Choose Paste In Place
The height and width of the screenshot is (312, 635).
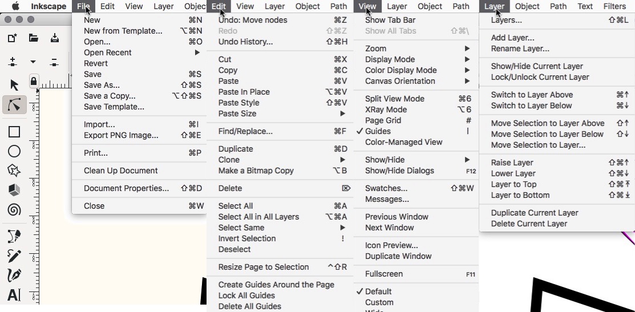point(280,92)
